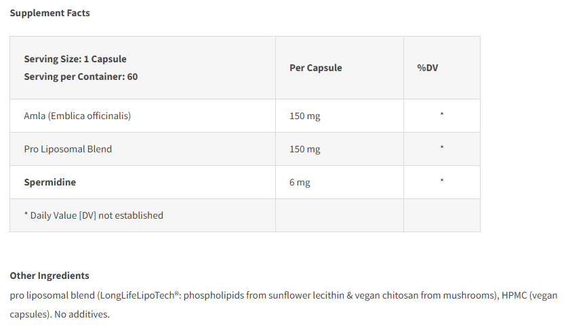
Task: Click the 150 mg value for Amla
Action: [x=304, y=116]
